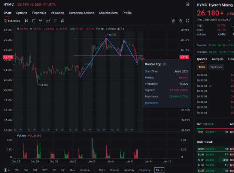Image resolution: width=234 pixels, height=173 pixels.
Task: Click the BLUE 26.200 order book row
Action: tap(213, 171)
